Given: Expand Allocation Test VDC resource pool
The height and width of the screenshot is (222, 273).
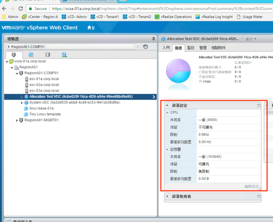Looking at the screenshot, I should 22,97.
